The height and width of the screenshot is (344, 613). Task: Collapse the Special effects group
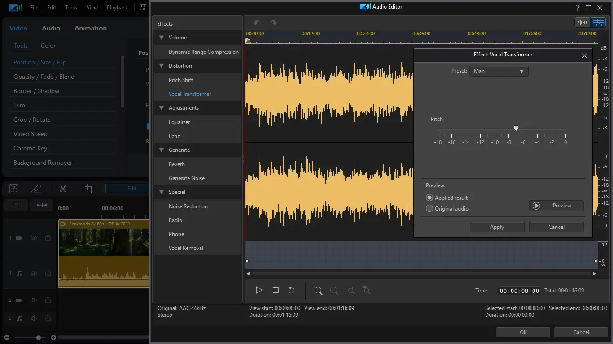(x=161, y=192)
